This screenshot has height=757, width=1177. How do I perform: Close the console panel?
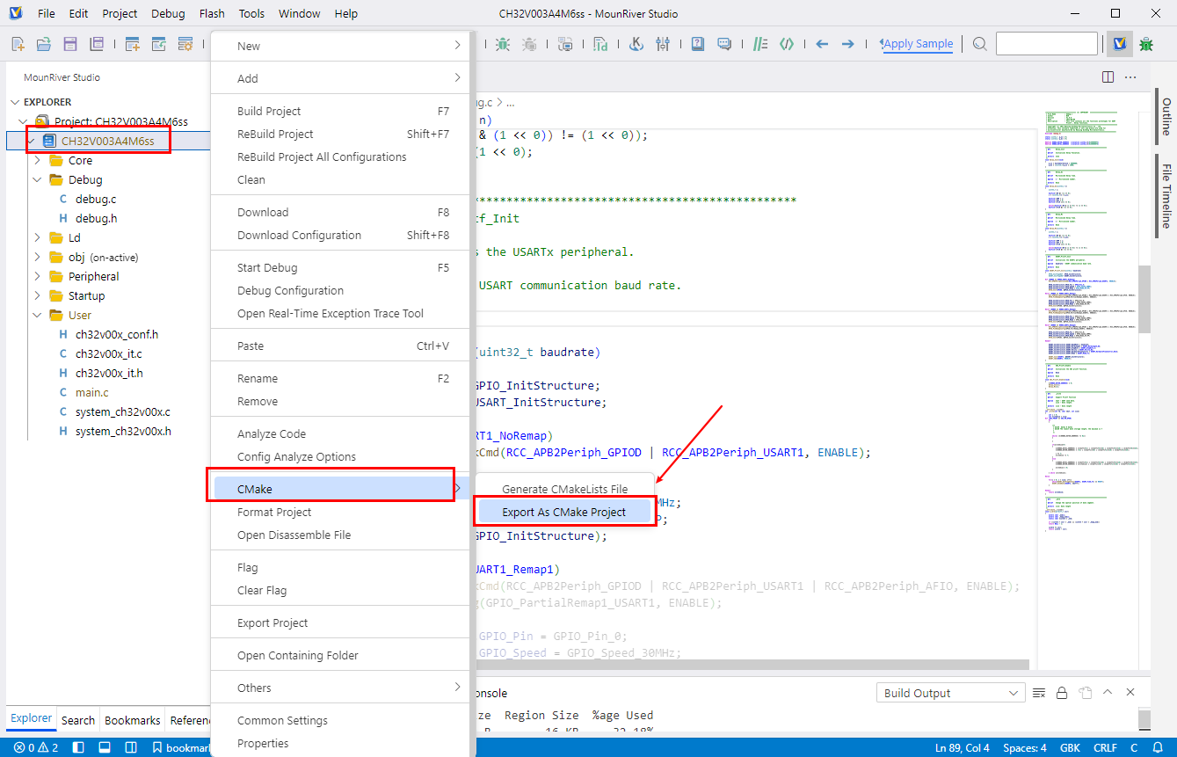(x=1130, y=693)
